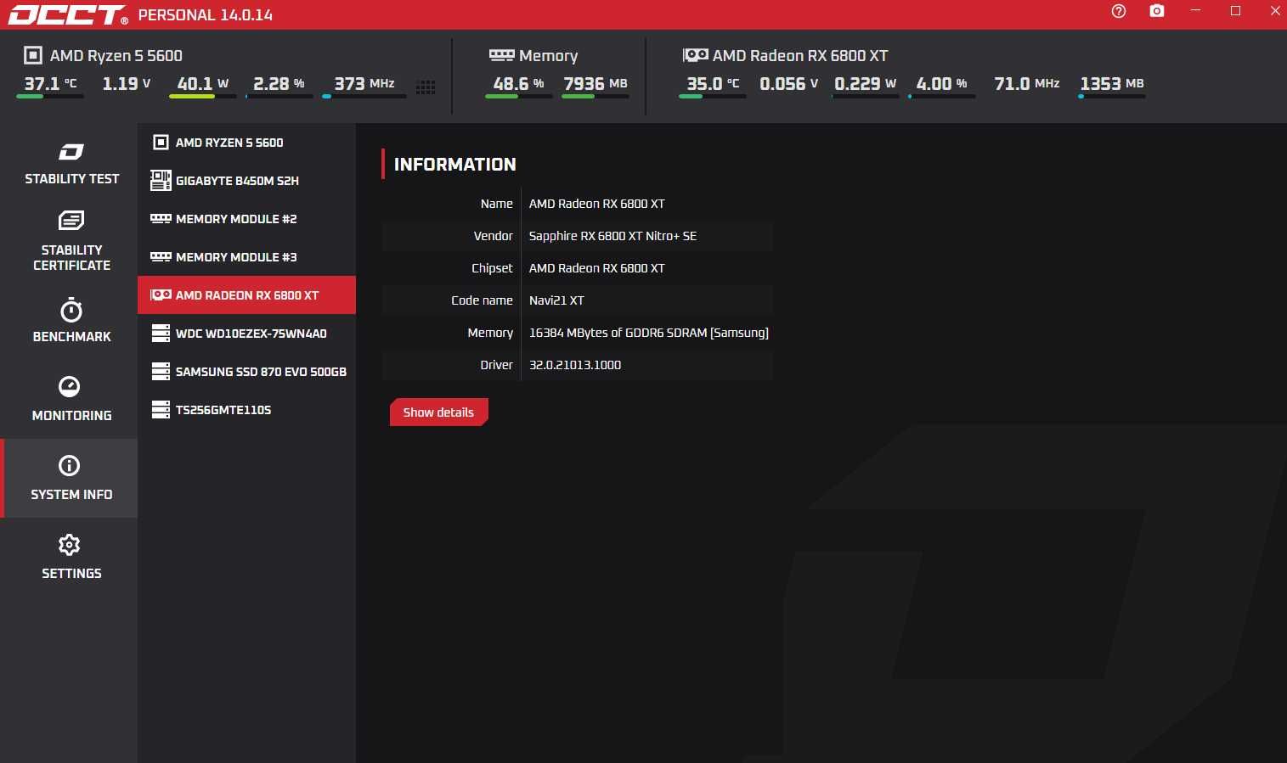Image resolution: width=1287 pixels, height=763 pixels.
Task: Select Memory Module #2 entry
Action: point(246,219)
